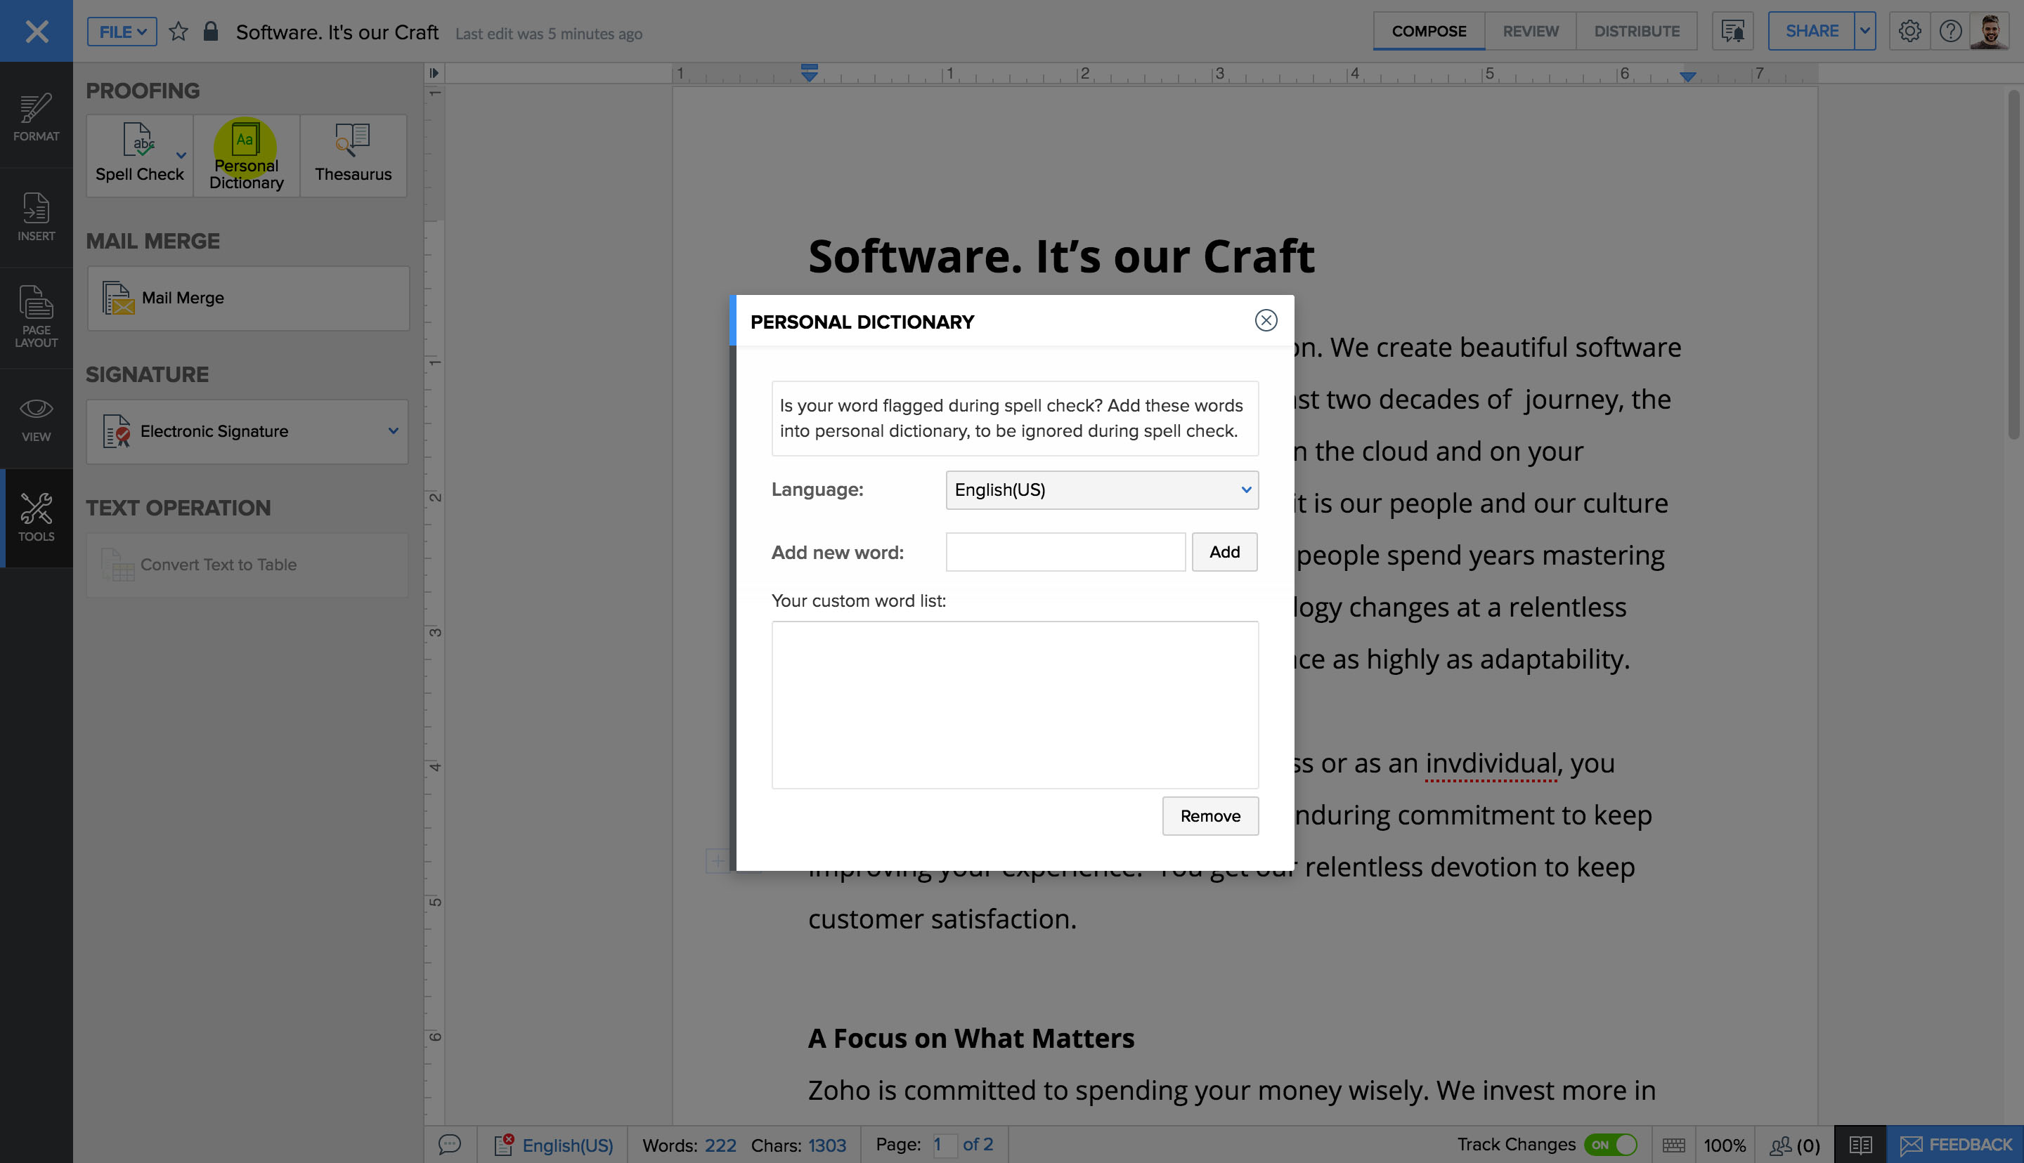The height and width of the screenshot is (1163, 2024).
Task: Toggle Track Changes on/off
Action: [1611, 1143]
